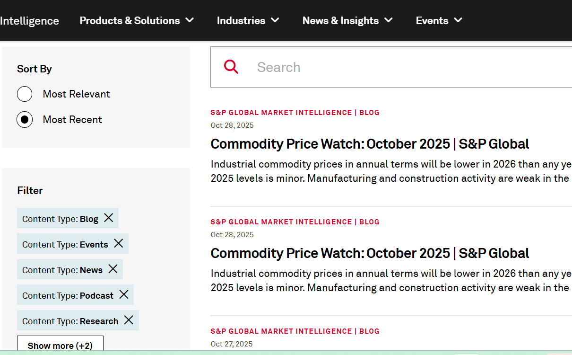572x355 pixels.
Task: Open first Commodity Price Watch article
Action: pyautogui.click(x=370, y=144)
